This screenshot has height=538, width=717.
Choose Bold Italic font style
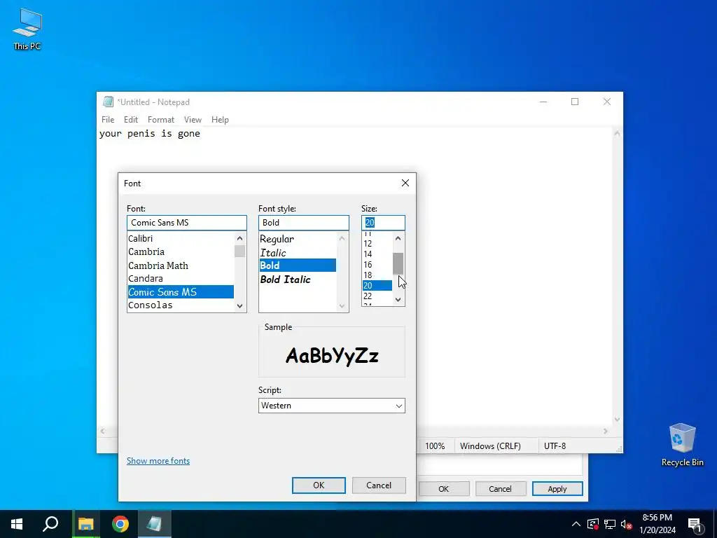[298, 279]
